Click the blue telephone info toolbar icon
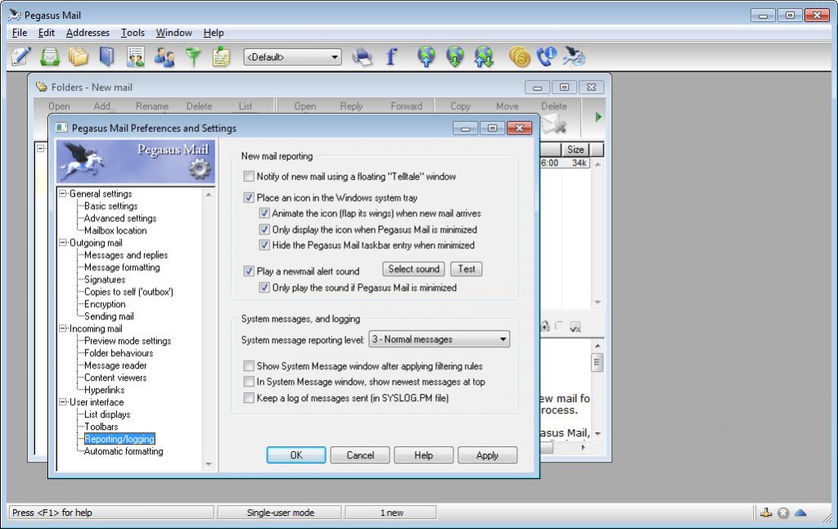This screenshot has width=838, height=529. pyautogui.click(x=547, y=57)
